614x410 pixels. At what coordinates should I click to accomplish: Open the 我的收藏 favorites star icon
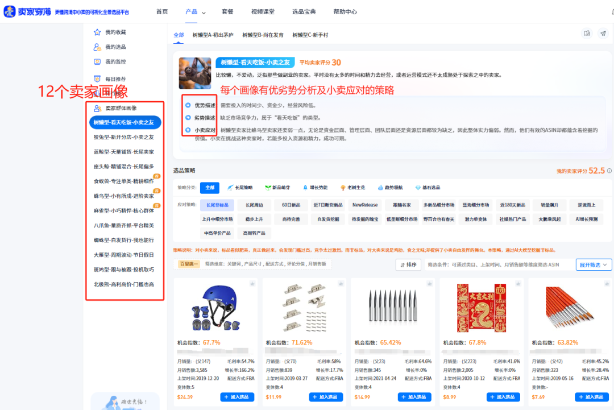[97, 32]
